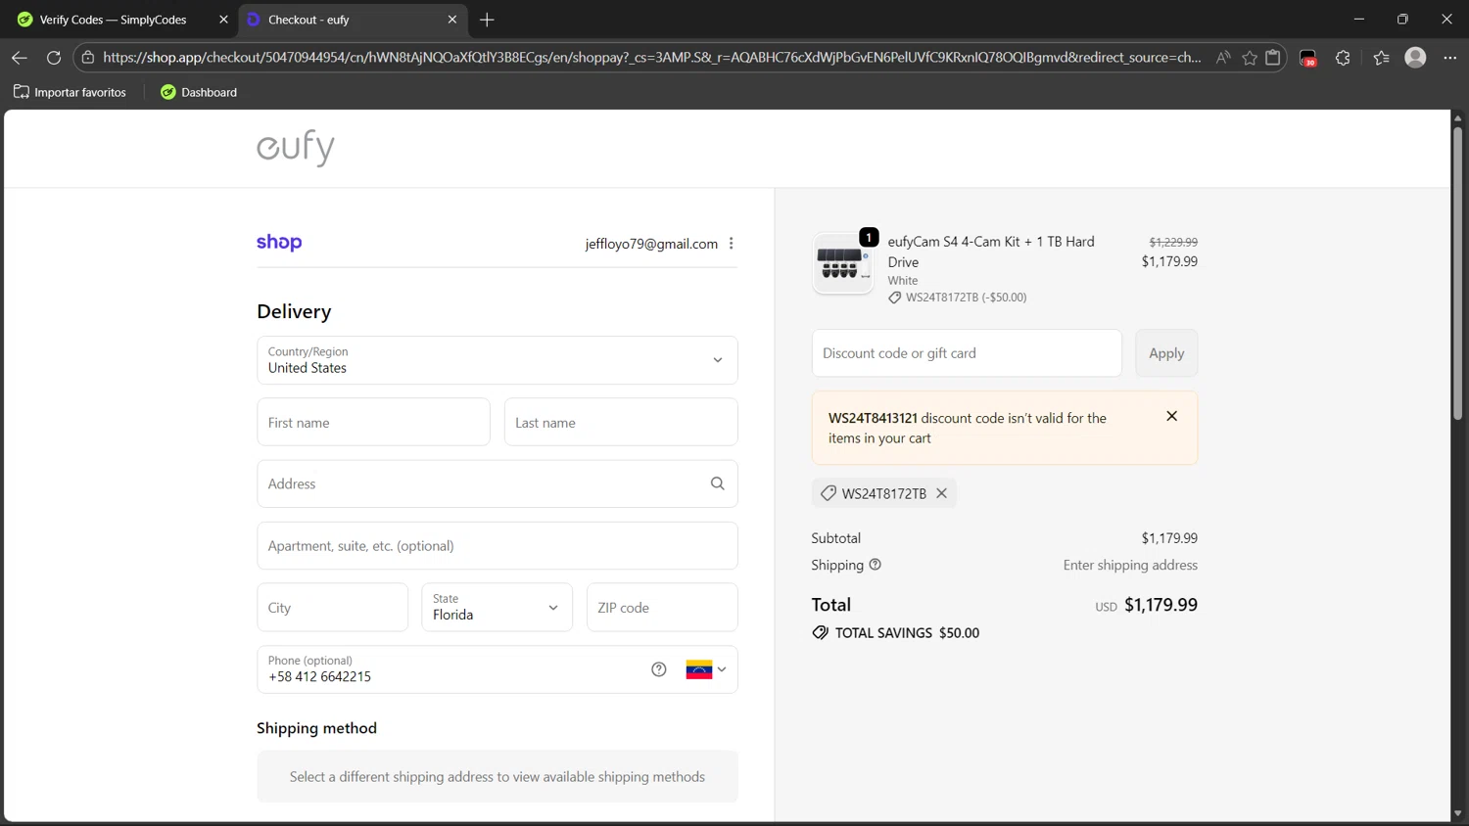1469x826 pixels.
Task: Show phone number help tooltip icon
Action: [659, 669]
